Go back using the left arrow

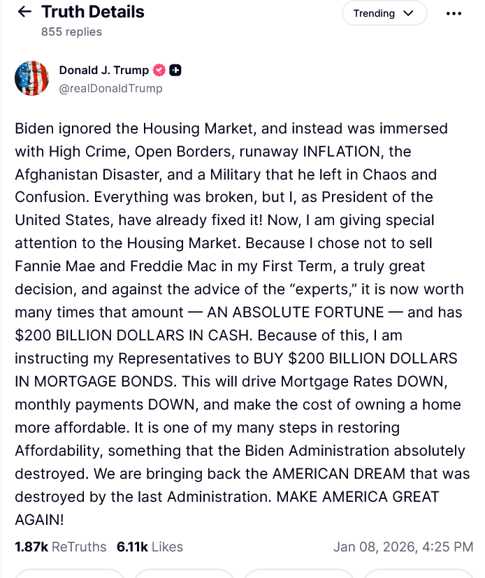(x=24, y=12)
